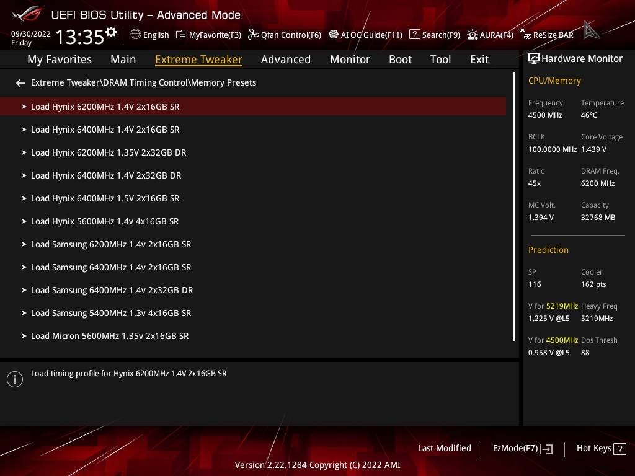635x476 pixels.
Task: Click the preset list vertical scrollbar
Action: coord(513,206)
